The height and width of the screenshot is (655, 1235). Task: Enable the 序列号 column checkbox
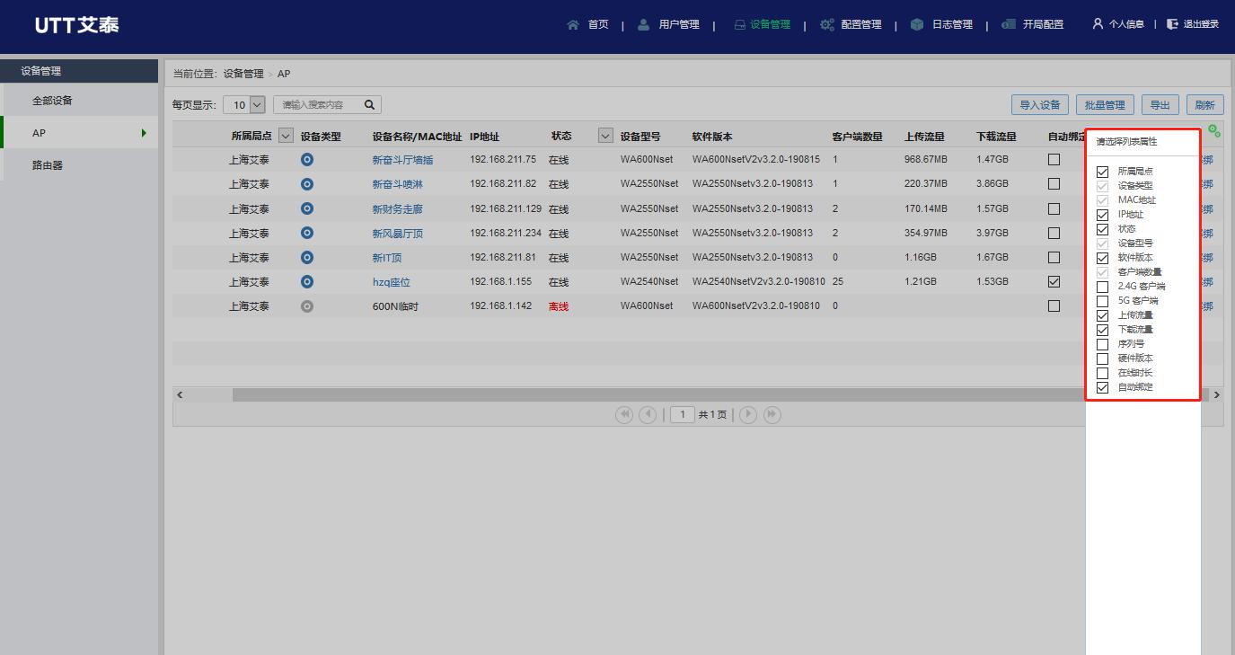pos(1102,343)
